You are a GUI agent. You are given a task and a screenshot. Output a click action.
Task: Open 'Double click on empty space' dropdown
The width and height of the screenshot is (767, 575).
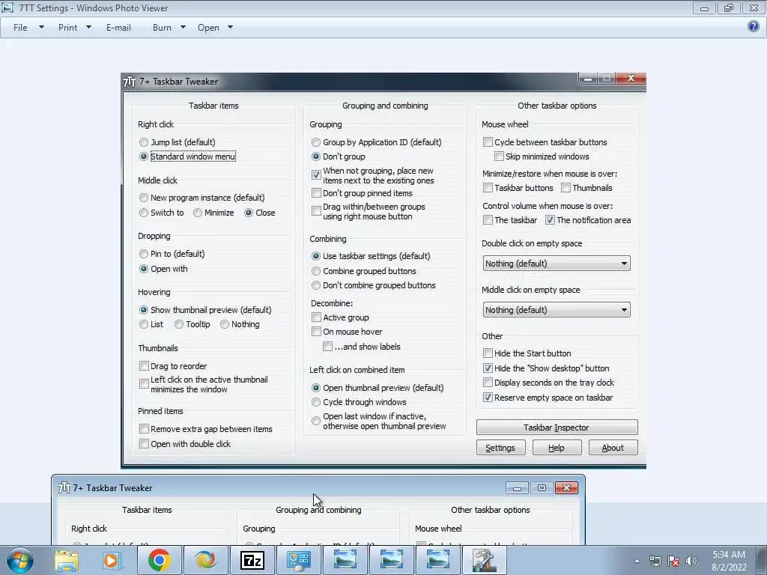click(x=557, y=264)
